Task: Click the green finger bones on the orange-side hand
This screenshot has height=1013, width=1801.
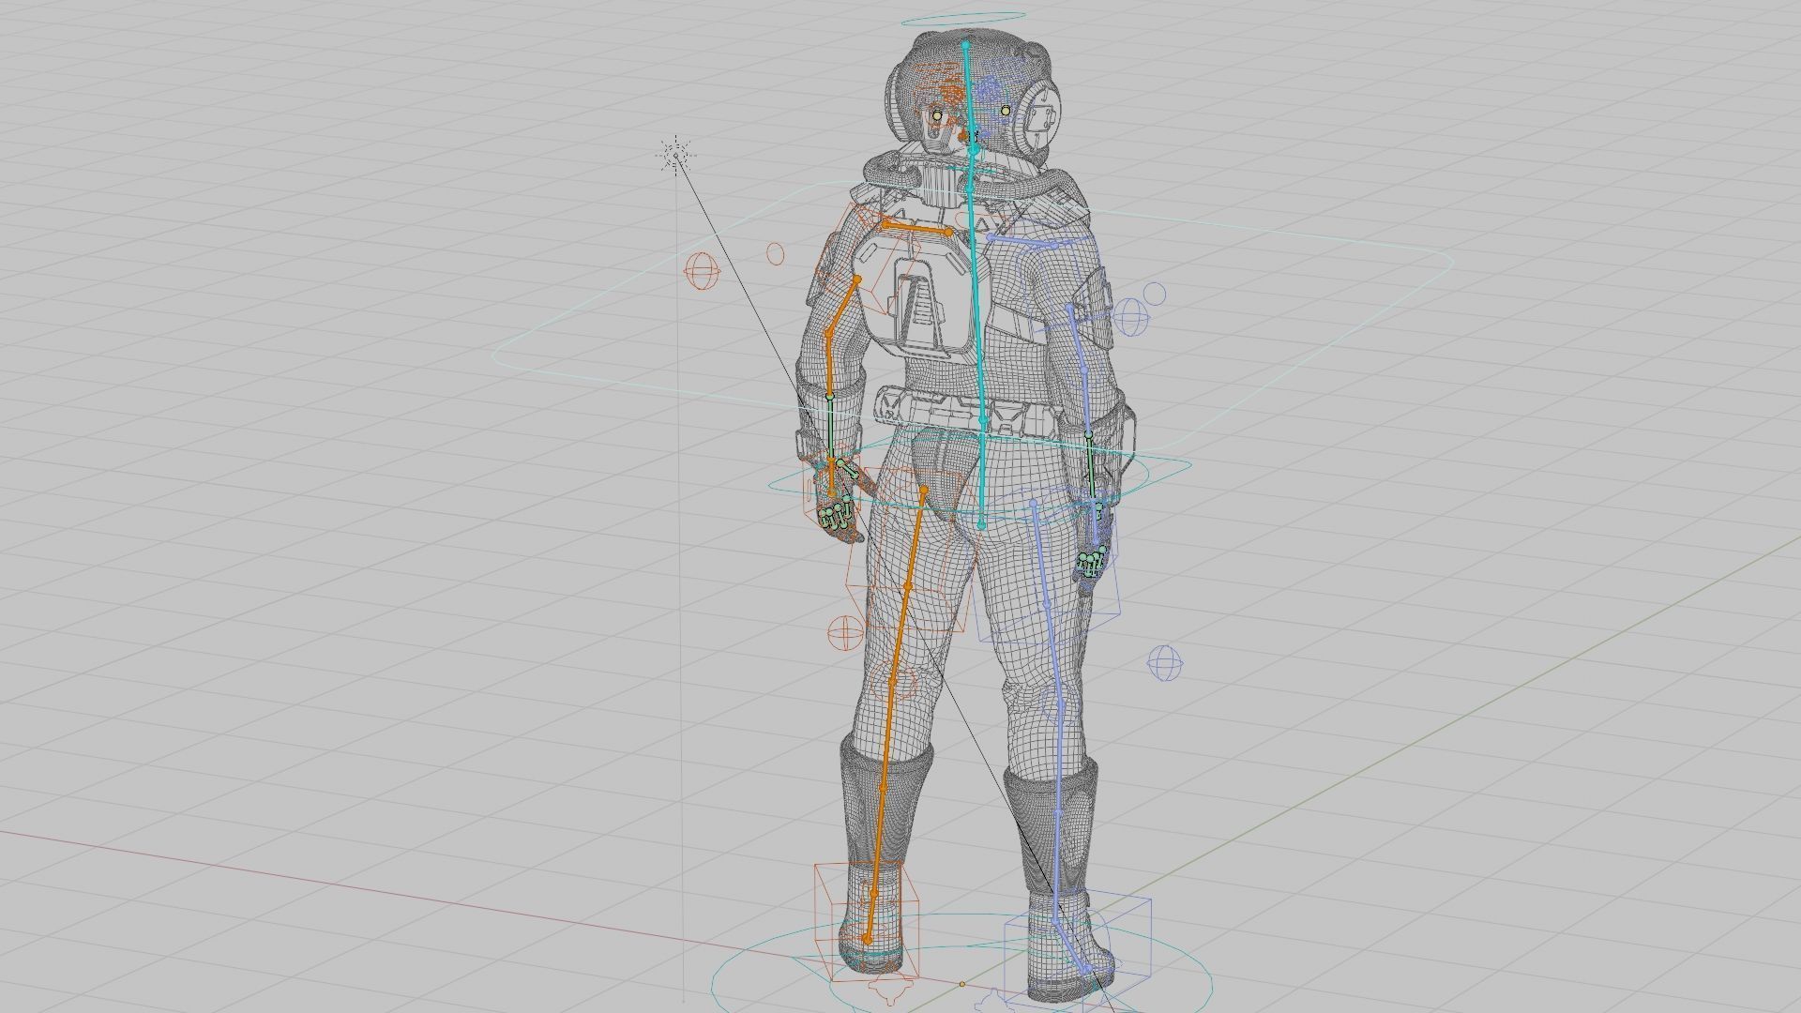Action: (x=837, y=514)
